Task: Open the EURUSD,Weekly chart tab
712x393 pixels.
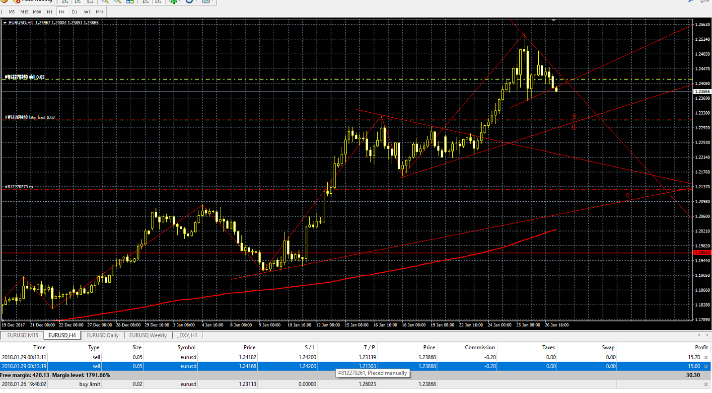Action: (148, 335)
